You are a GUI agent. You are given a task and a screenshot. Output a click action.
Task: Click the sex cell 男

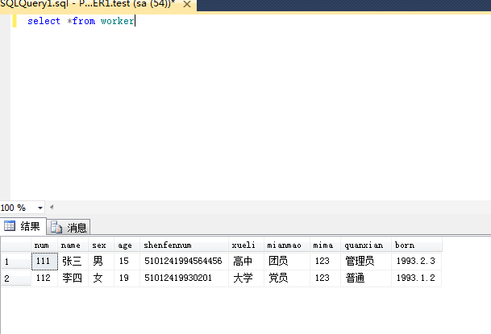point(101,261)
